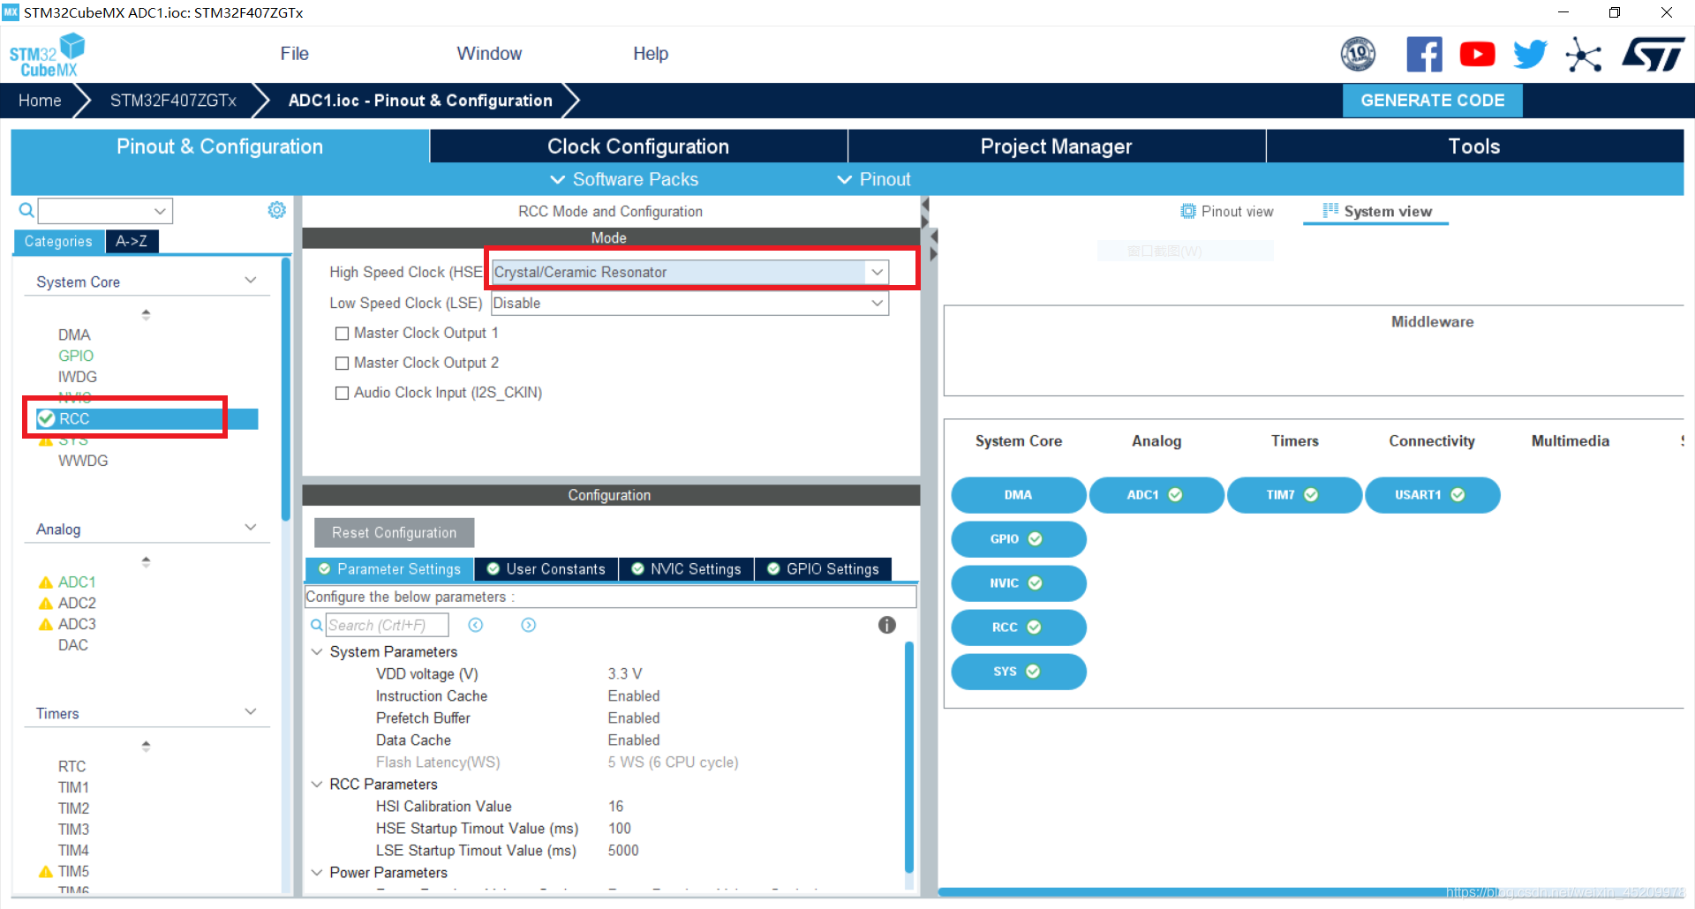The image size is (1695, 909).
Task: Click the up arrow under System Core
Action: (146, 314)
